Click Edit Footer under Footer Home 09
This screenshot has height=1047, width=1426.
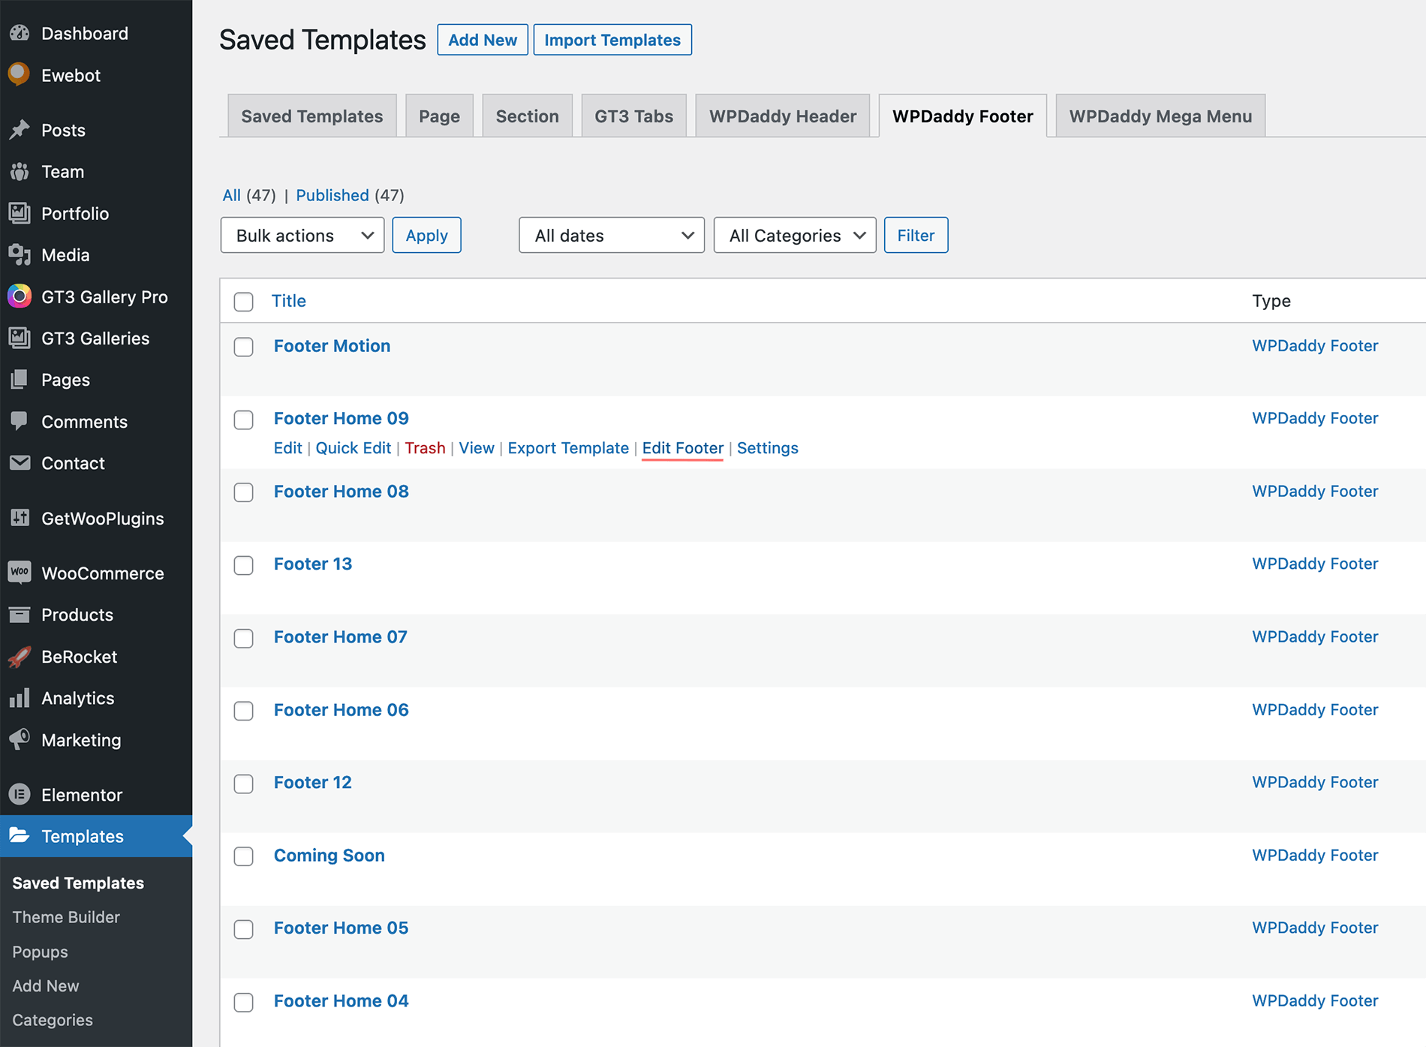[683, 447]
